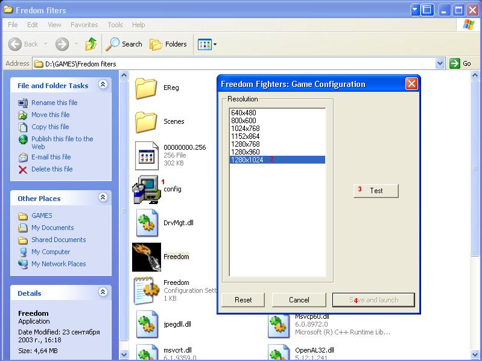Click Copy this file

pyautogui.click(x=50, y=127)
